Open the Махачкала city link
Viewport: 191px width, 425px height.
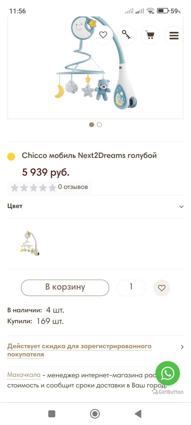coord(24,375)
